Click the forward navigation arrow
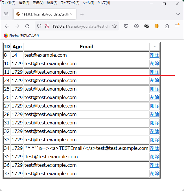The image size is (184, 191). [x=17, y=26]
